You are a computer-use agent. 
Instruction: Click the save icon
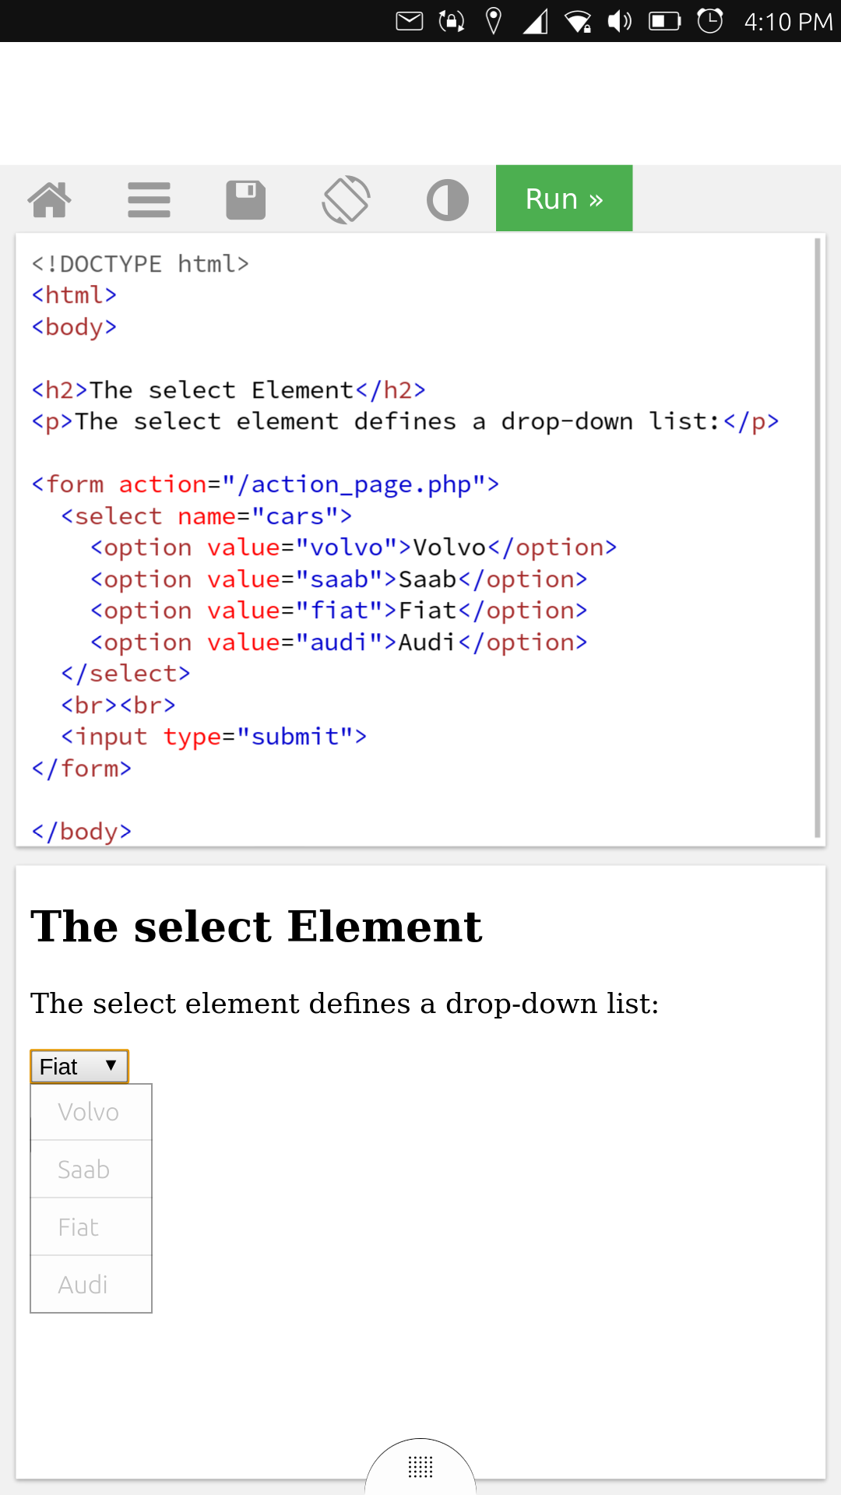tap(245, 199)
